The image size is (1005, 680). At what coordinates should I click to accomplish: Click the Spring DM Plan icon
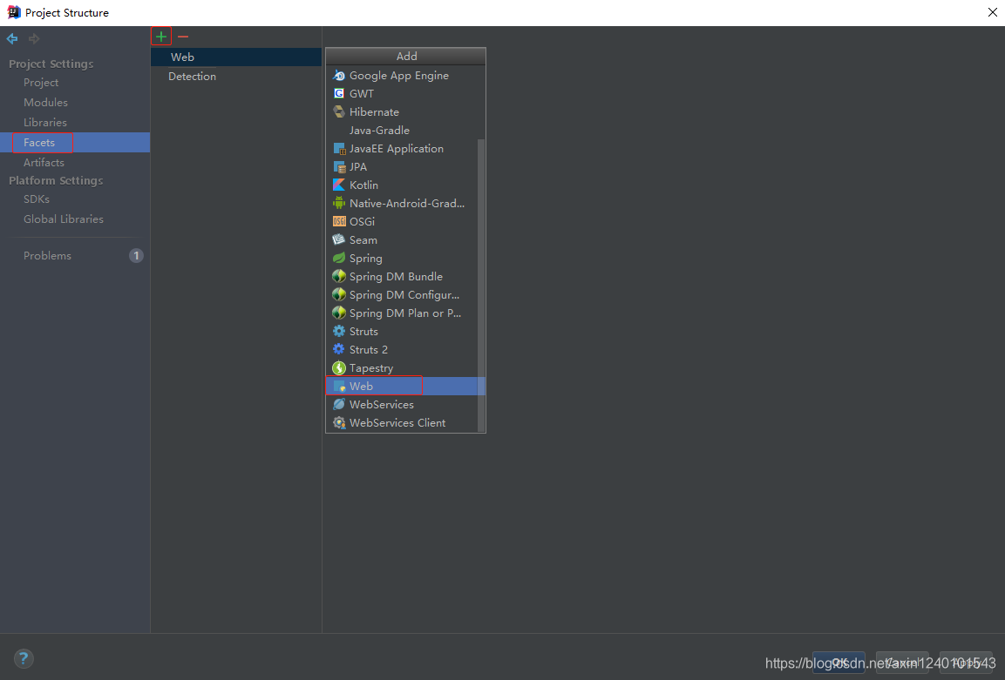click(339, 313)
